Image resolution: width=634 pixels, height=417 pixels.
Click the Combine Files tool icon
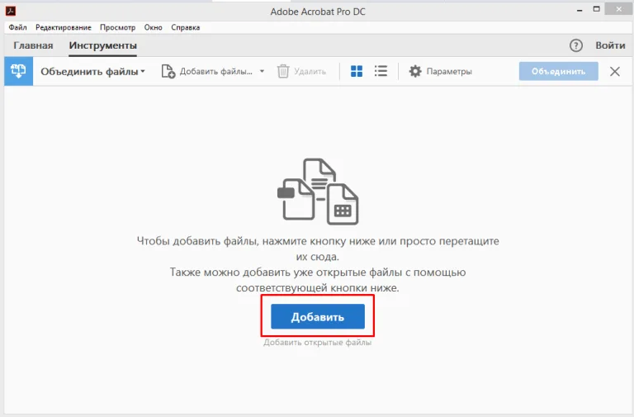(x=18, y=71)
